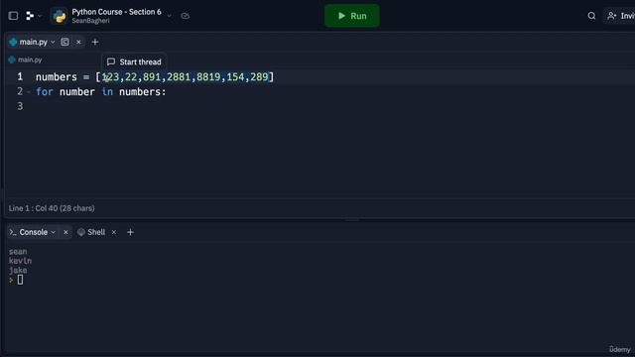Click line number 3 in gutter
The width and height of the screenshot is (635, 357).
pyautogui.click(x=20, y=106)
